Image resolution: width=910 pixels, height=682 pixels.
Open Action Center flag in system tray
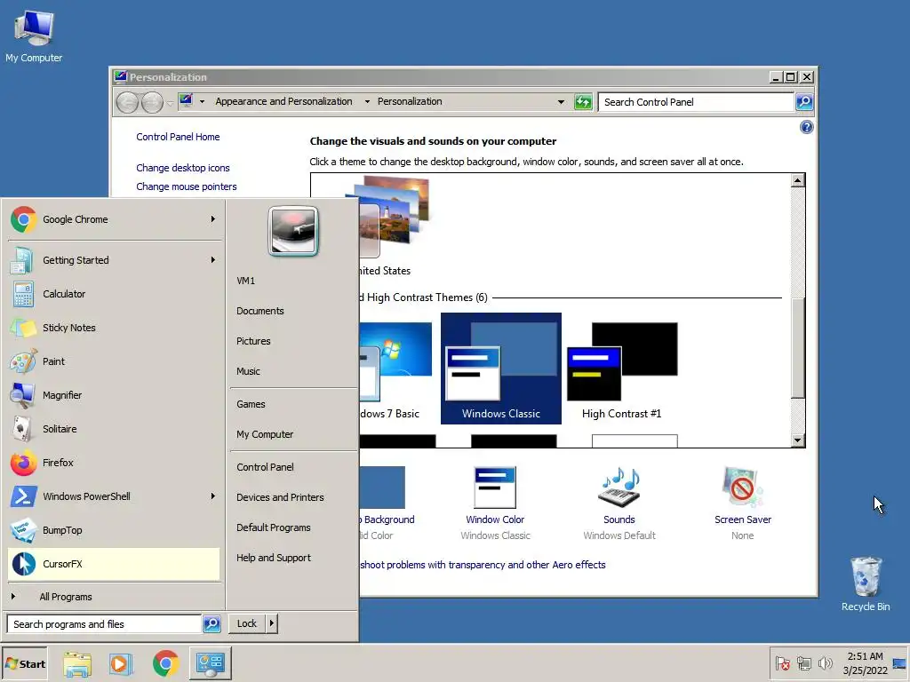(x=782, y=663)
